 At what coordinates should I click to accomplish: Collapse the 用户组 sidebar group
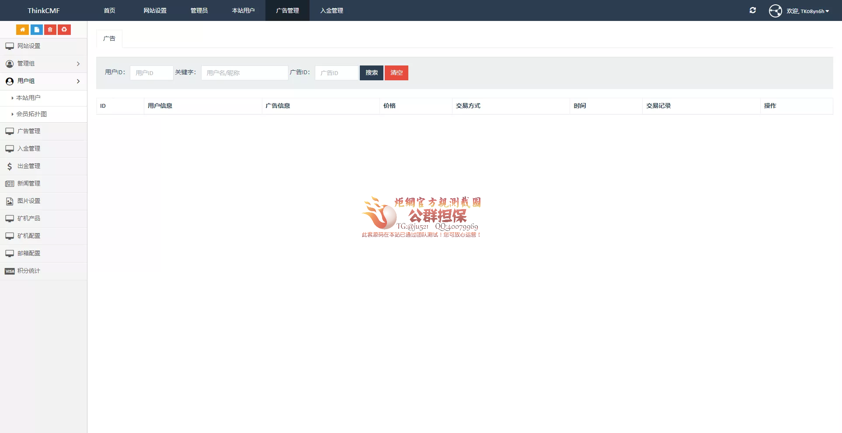click(43, 81)
